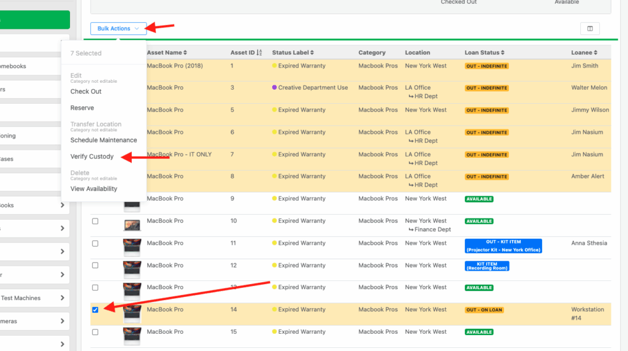
Task: Open the MacBook Pro - IT ONLY asset
Action: pyautogui.click(x=179, y=154)
